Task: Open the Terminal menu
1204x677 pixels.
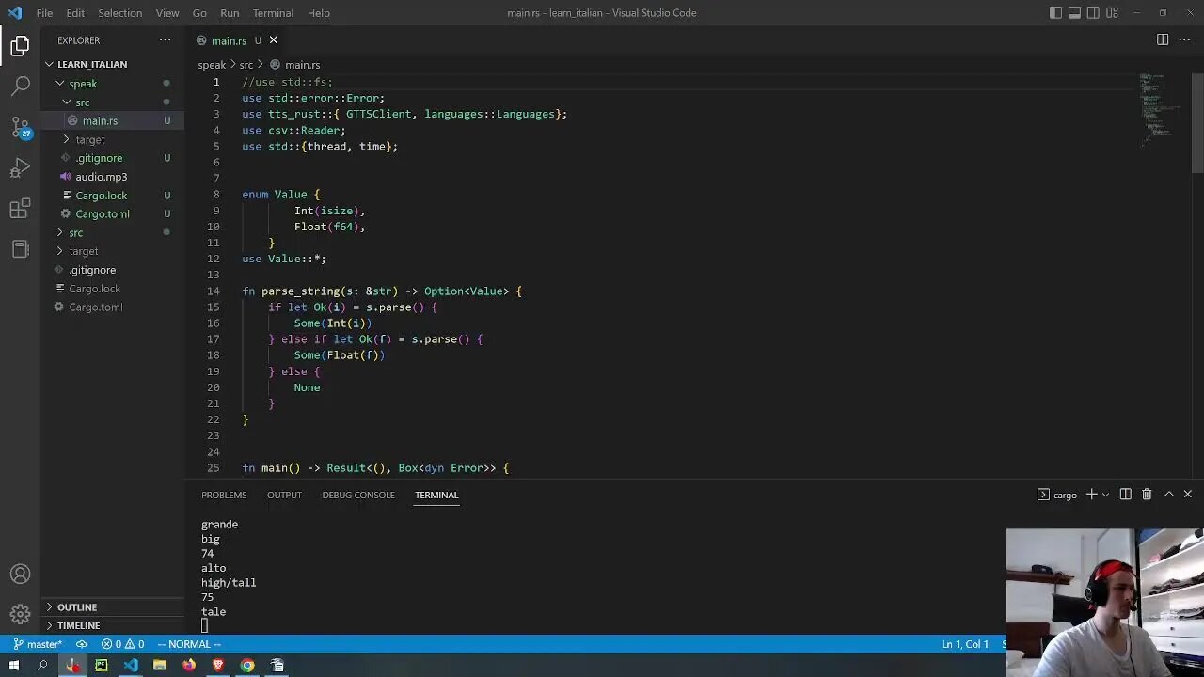Action: pos(273,13)
